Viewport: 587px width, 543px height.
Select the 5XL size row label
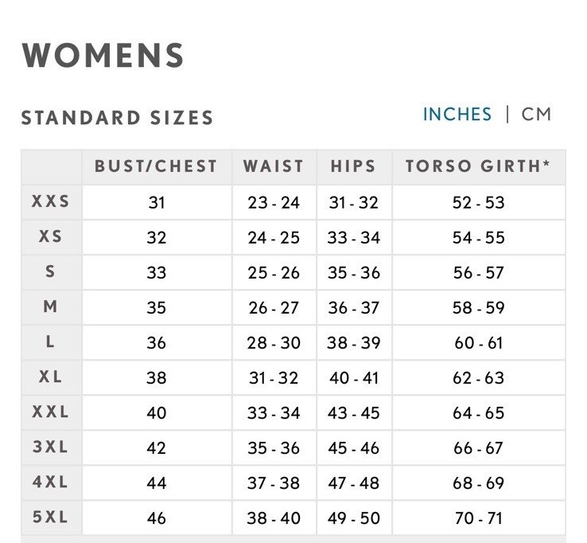coord(51,518)
